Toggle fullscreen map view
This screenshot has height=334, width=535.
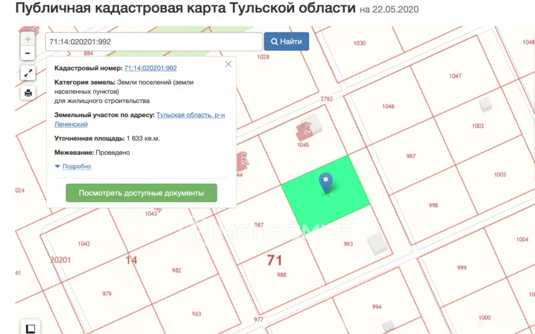coord(28,73)
